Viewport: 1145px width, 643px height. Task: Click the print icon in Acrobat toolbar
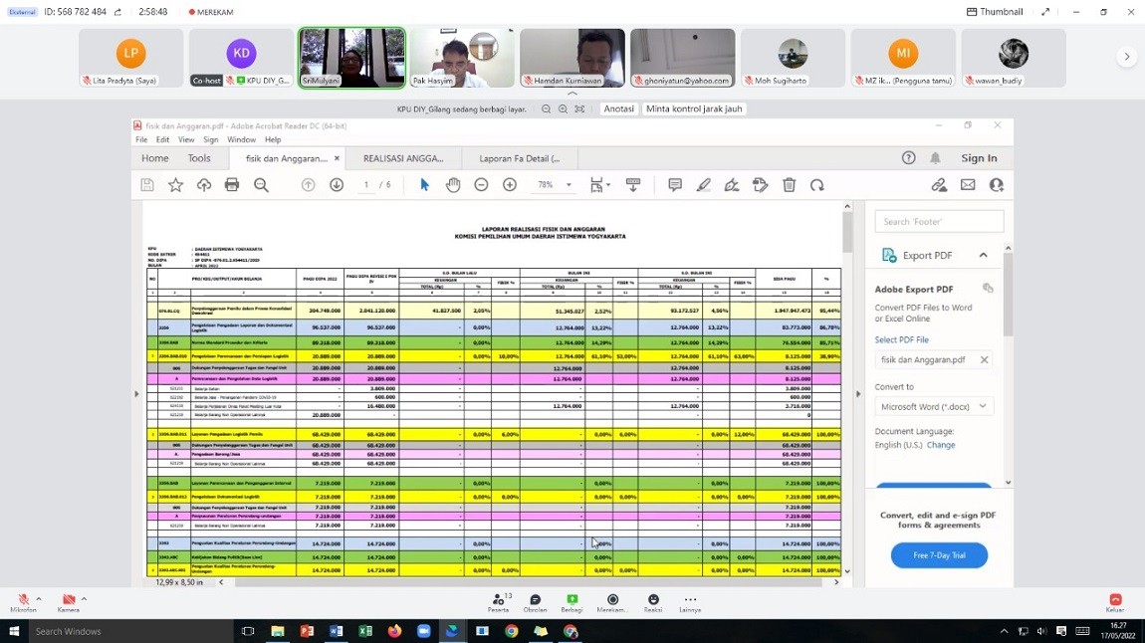pyautogui.click(x=232, y=185)
